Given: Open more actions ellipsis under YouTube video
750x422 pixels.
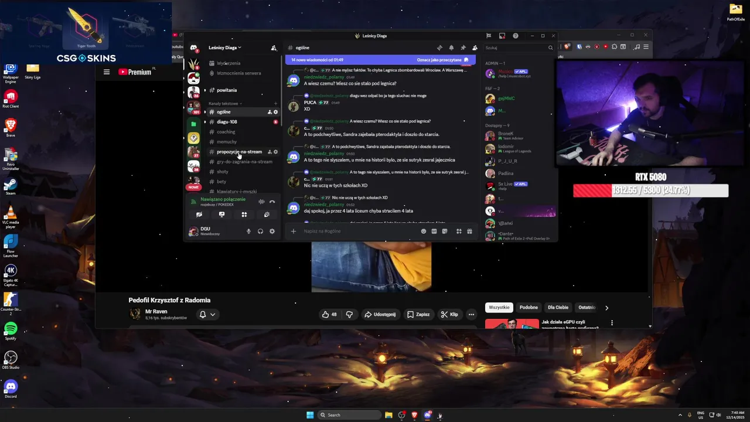Looking at the screenshot, I should point(471,314).
